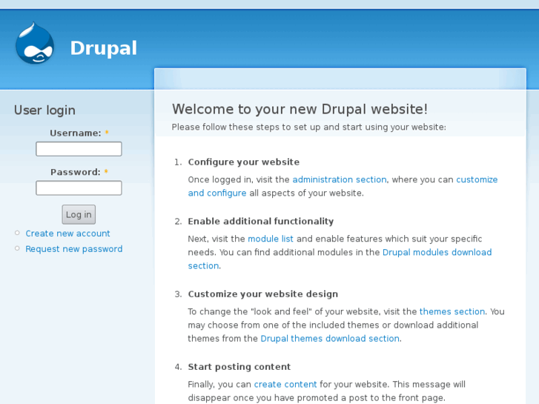Viewport: 539px width, 404px height.
Task: Select the 'Welcome to your new Drupal website!' heading
Action: [300, 109]
